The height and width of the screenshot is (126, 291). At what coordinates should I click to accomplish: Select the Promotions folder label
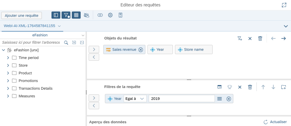[28, 81]
